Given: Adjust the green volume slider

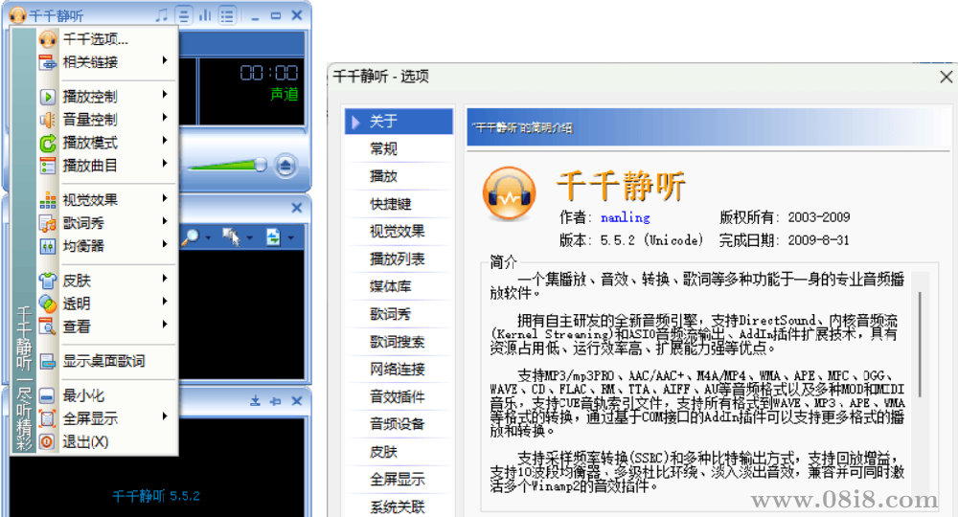Looking at the screenshot, I should coord(227,166).
